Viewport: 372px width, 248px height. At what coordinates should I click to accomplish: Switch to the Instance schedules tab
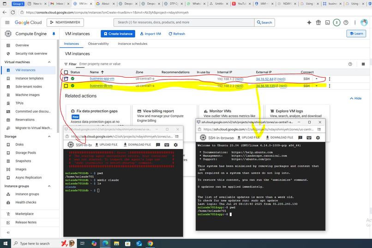click(132, 44)
